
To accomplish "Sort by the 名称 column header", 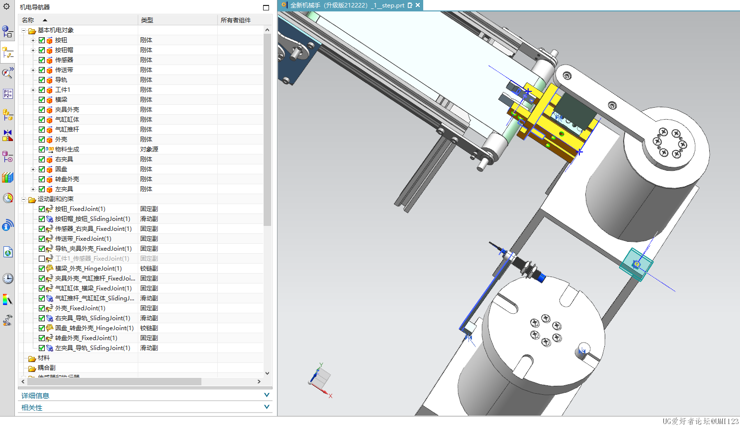I will pos(78,20).
